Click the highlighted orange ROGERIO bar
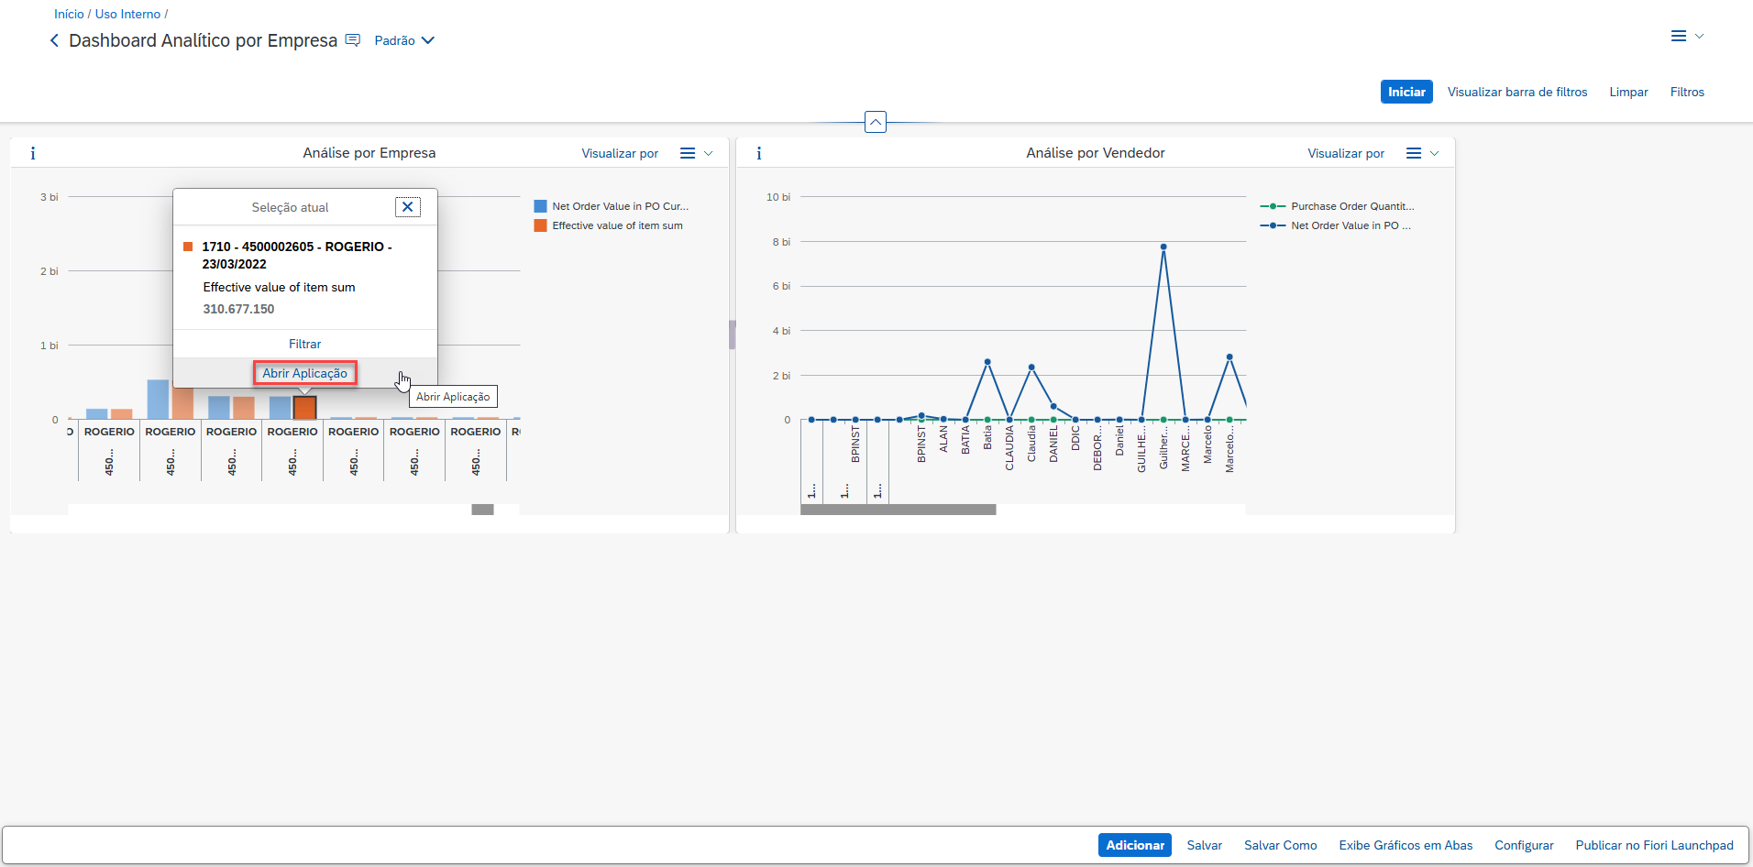Viewport: 1753px width, 867px height. [x=304, y=408]
